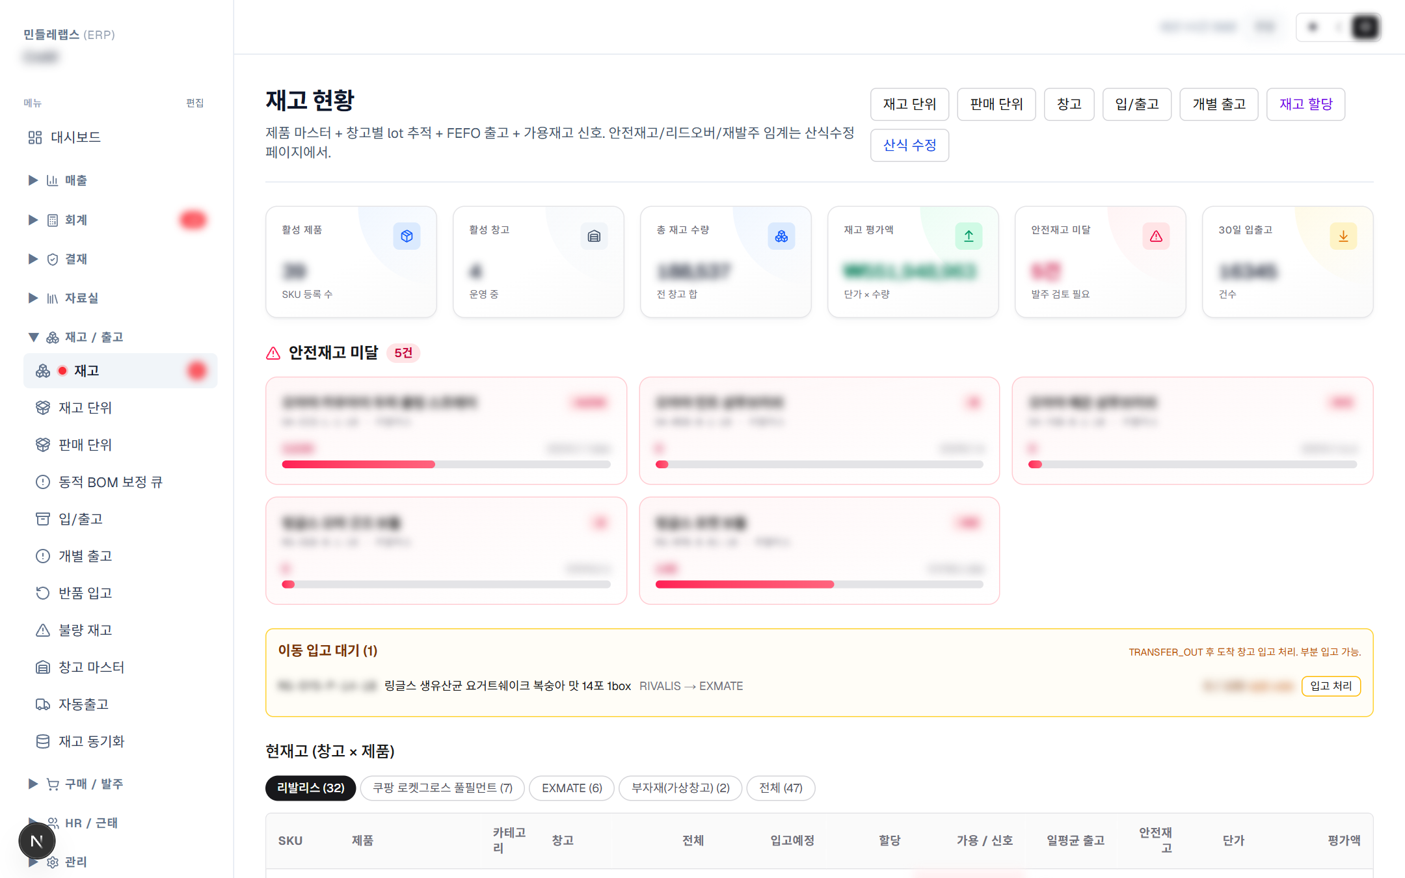Click the 입/출고 header button
Image resolution: width=1405 pixels, height=878 pixels.
1137,104
